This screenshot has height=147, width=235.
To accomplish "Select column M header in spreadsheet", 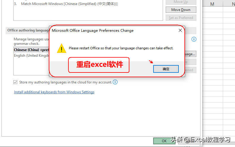I will (x=212, y=4).
